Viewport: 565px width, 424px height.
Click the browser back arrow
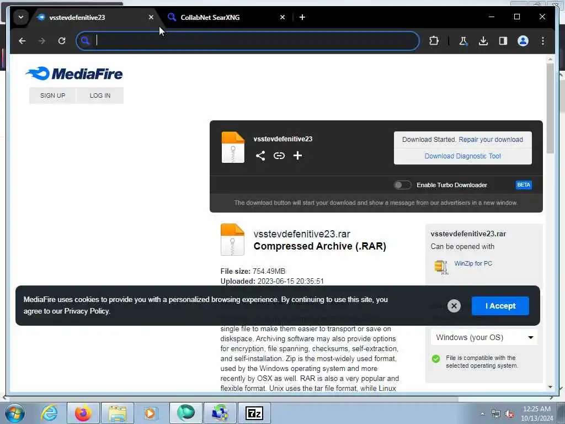pyautogui.click(x=22, y=41)
